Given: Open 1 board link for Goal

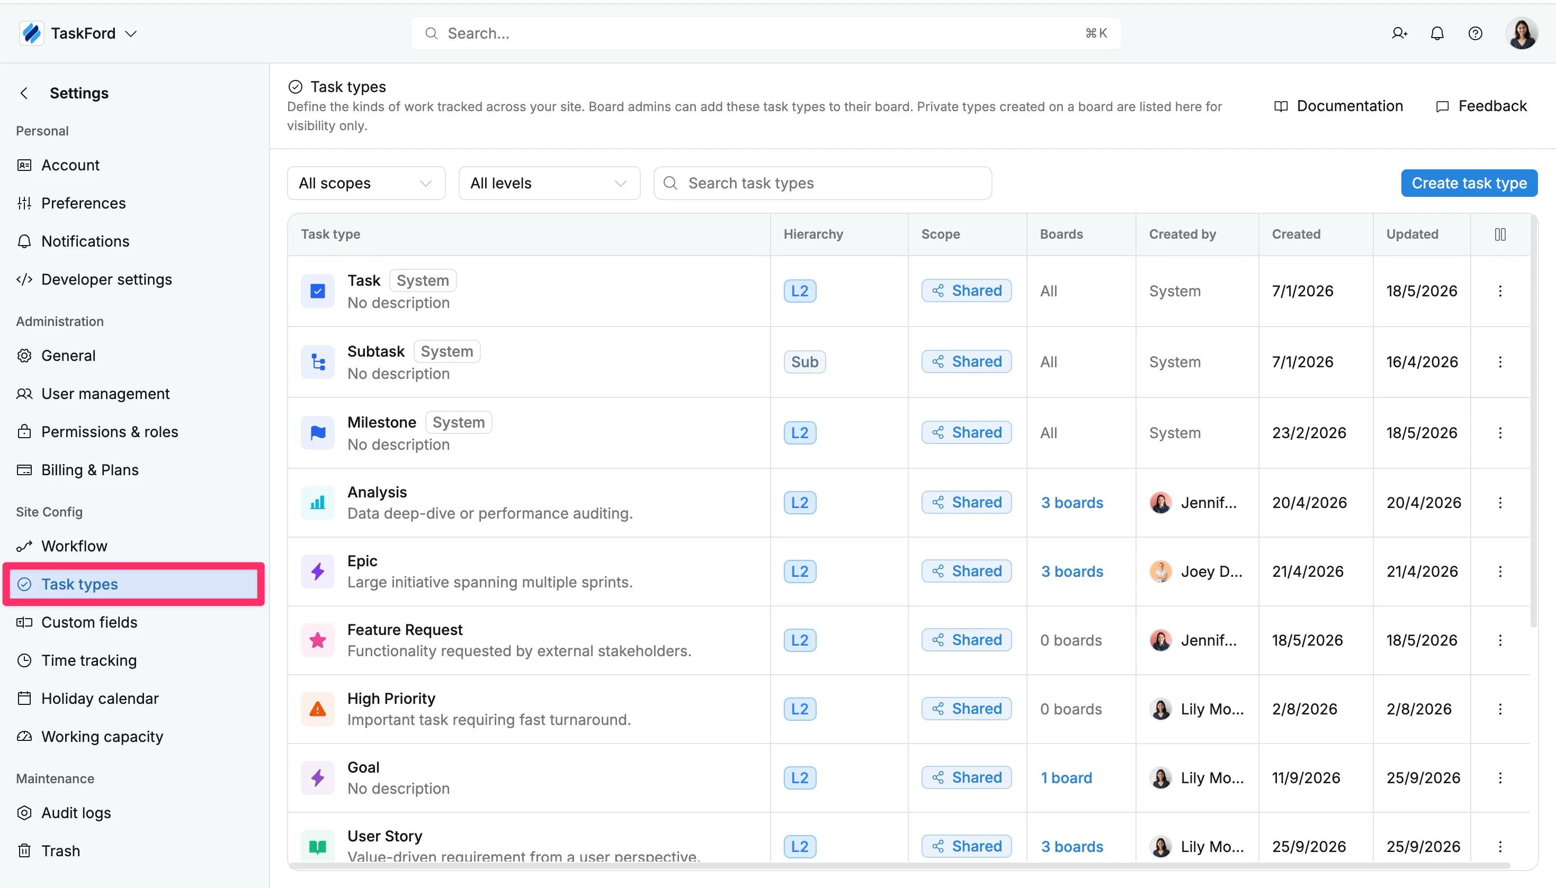Looking at the screenshot, I should point(1066,777).
